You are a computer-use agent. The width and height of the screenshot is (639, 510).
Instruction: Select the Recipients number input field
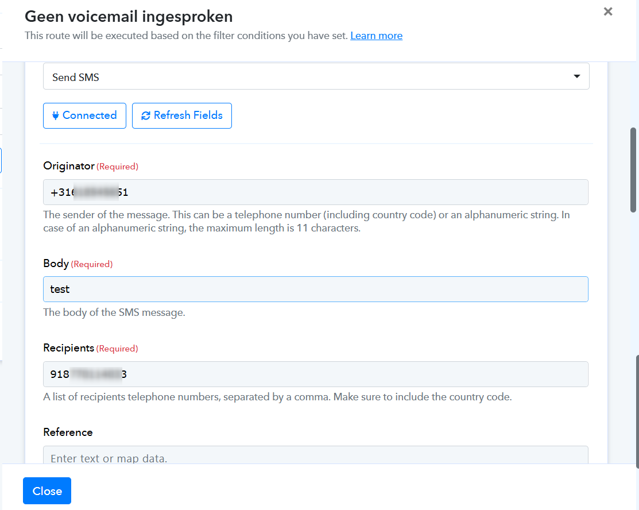[x=316, y=374]
